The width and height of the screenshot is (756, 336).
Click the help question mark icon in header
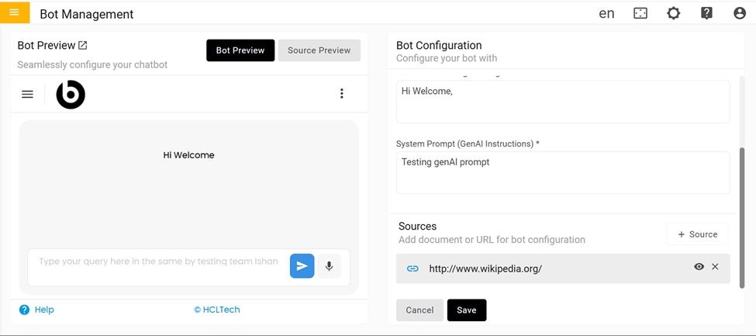[x=706, y=13]
